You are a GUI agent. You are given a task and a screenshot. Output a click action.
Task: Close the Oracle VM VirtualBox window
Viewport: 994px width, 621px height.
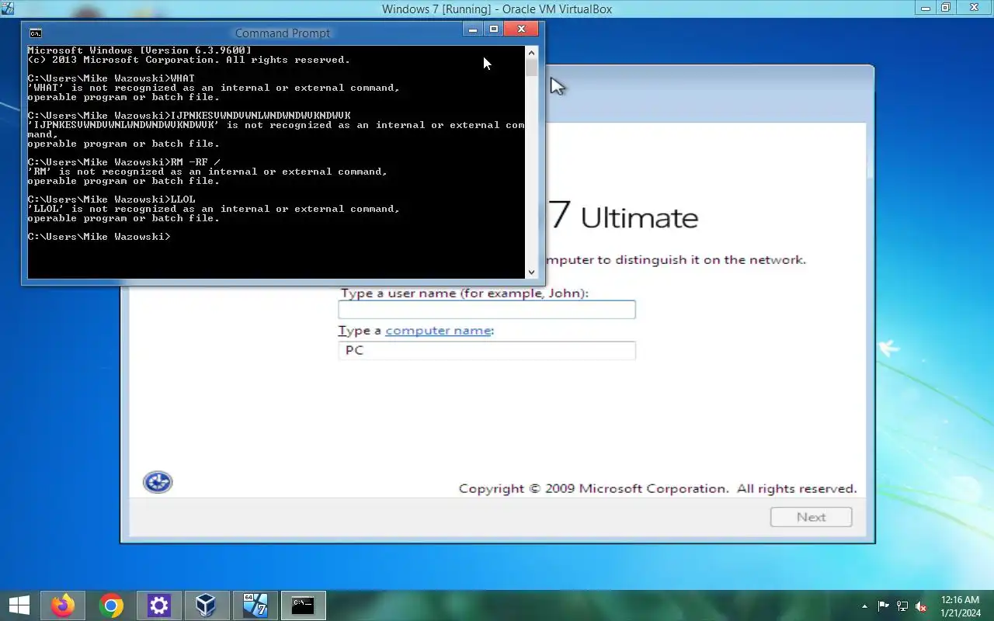click(974, 8)
